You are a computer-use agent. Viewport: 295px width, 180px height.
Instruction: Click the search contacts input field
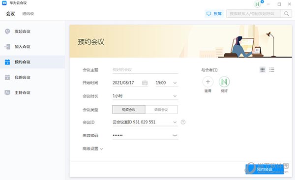(x=254, y=14)
